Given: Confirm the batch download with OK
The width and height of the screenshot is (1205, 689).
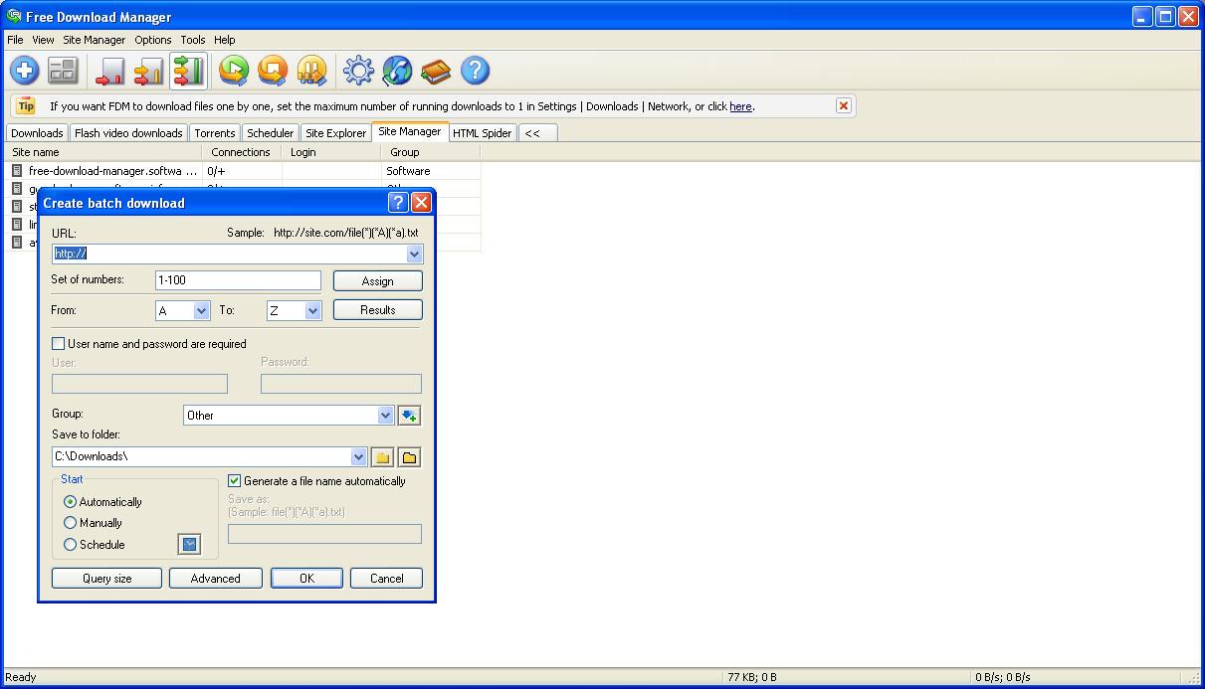Looking at the screenshot, I should [306, 579].
